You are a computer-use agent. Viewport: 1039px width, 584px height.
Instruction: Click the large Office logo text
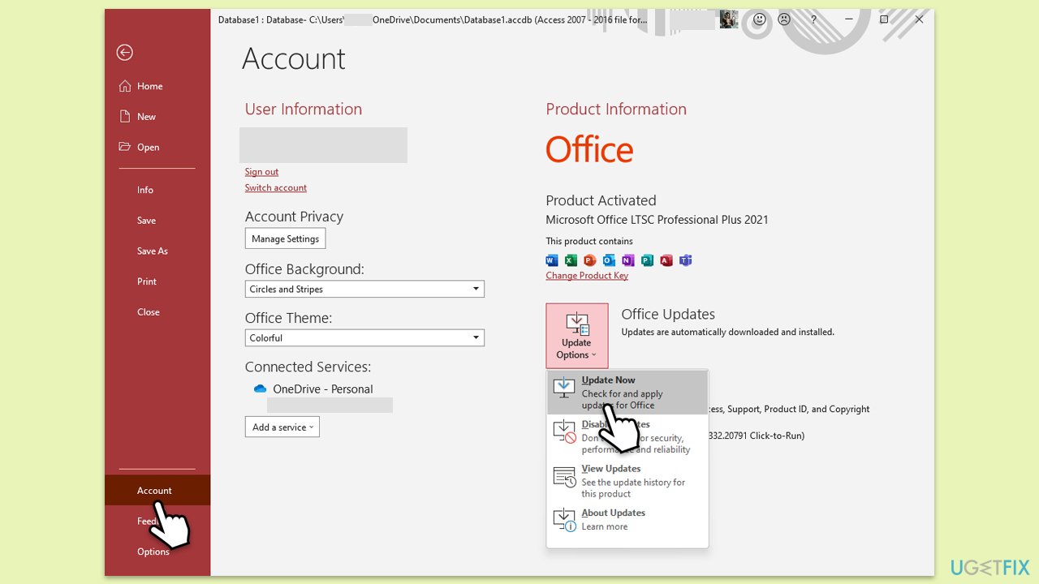click(x=589, y=150)
